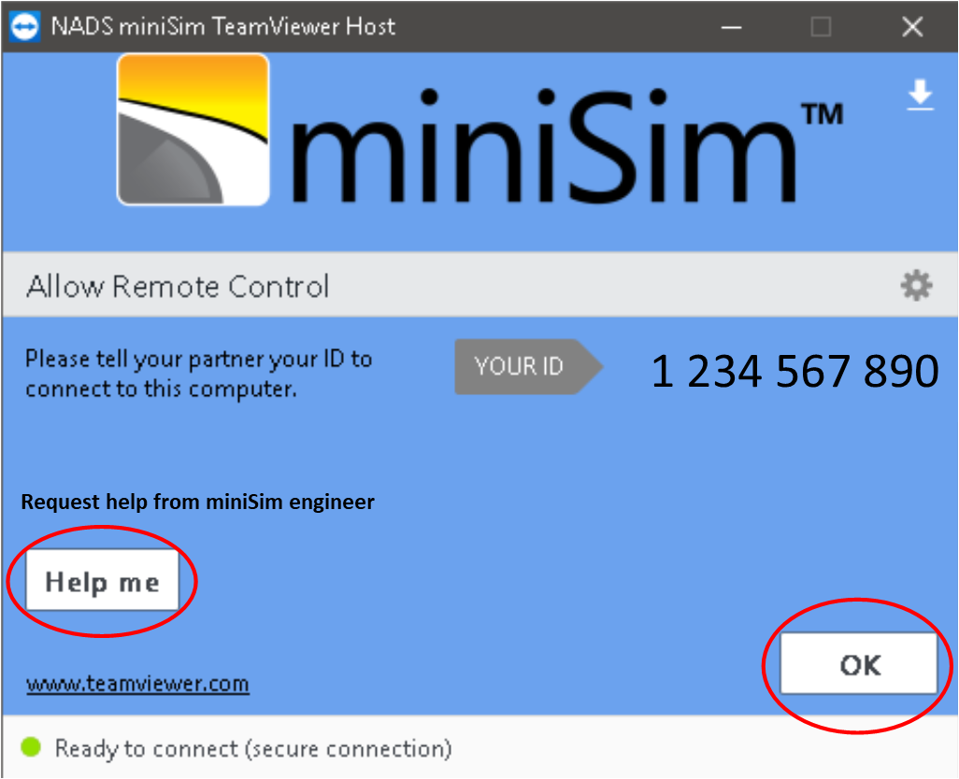Close the miniSim TeamViewer Host window
The width and height of the screenshot is (959, 779).
coord(912,26)
